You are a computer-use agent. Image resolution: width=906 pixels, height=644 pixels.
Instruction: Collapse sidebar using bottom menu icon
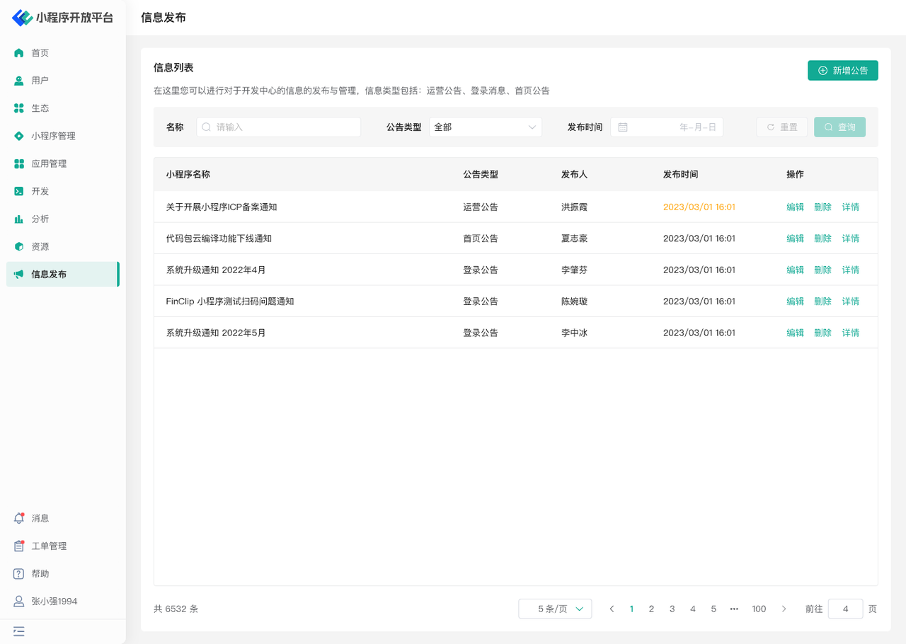[x=19, y=631]
